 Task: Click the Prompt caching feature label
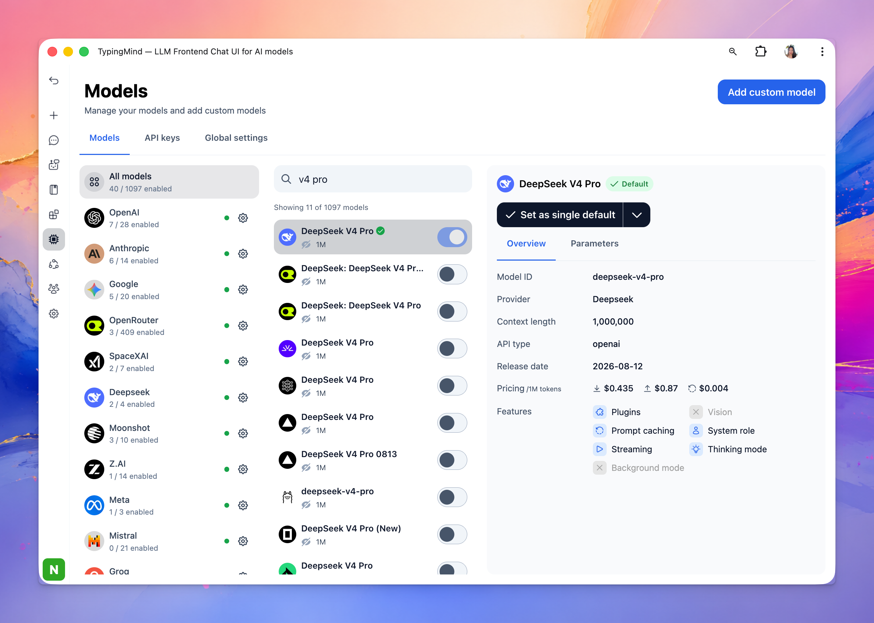pos(643,431)
